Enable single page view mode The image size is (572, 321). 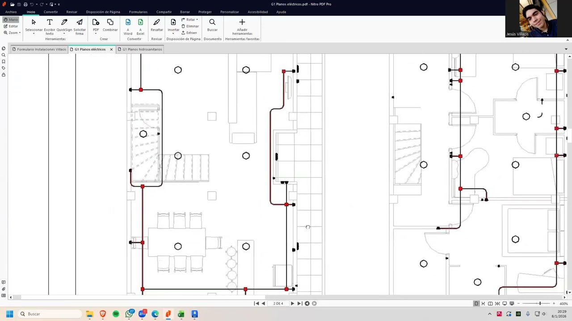click(476, 304)
